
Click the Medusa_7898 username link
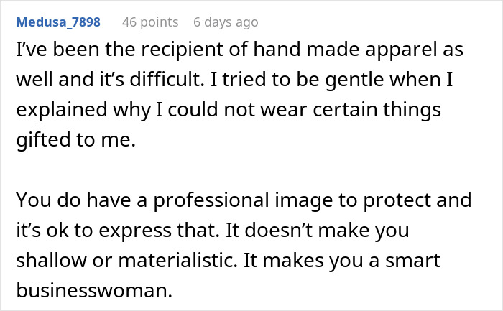[59, 22]
